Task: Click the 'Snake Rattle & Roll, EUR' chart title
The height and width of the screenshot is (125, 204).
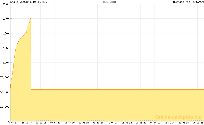Action: pyautogui.click(x=29, y=2)
